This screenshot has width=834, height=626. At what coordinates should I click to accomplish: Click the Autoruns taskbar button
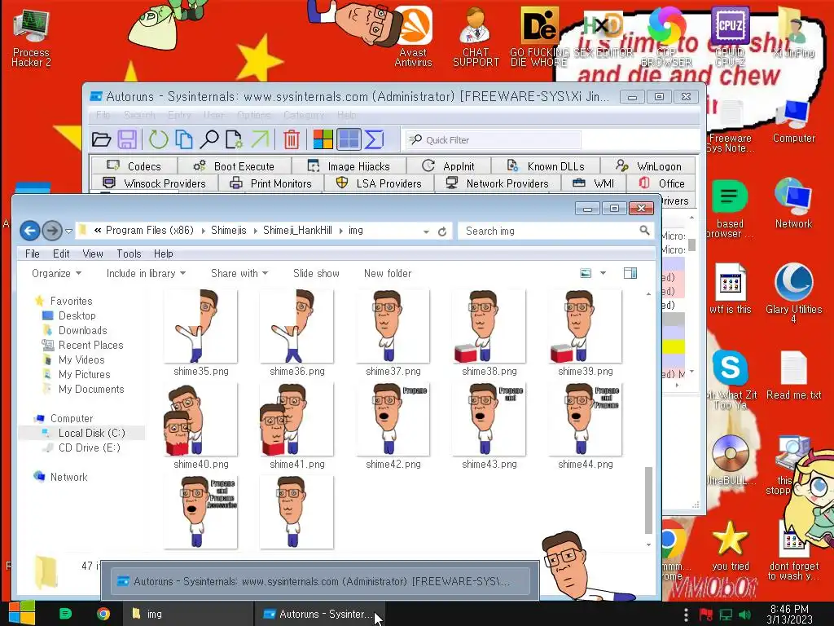tap(319, 614)
